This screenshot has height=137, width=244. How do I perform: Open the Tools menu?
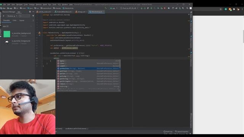(54, 5)
